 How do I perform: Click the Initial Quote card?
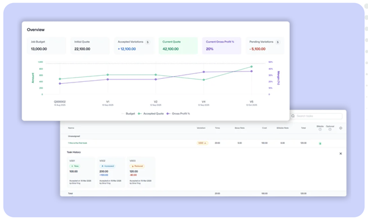coord(90,45)
